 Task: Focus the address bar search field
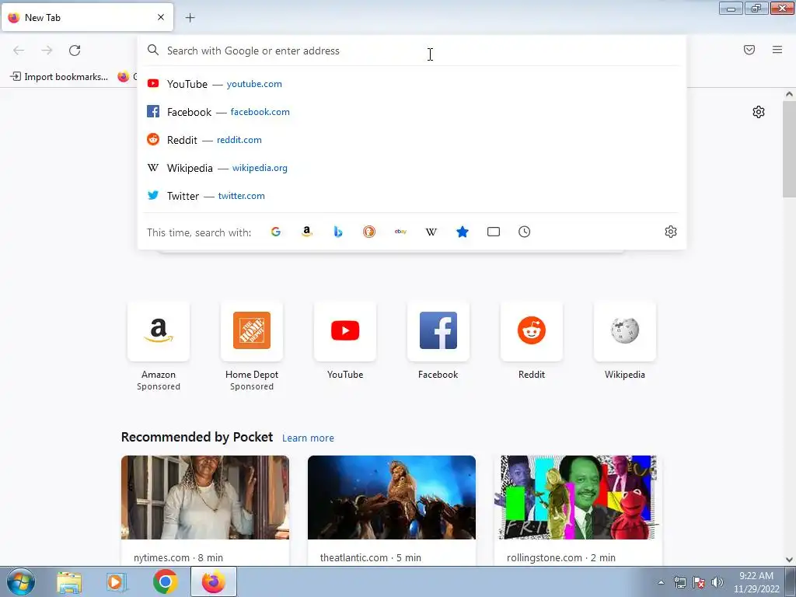coord(411,51)
